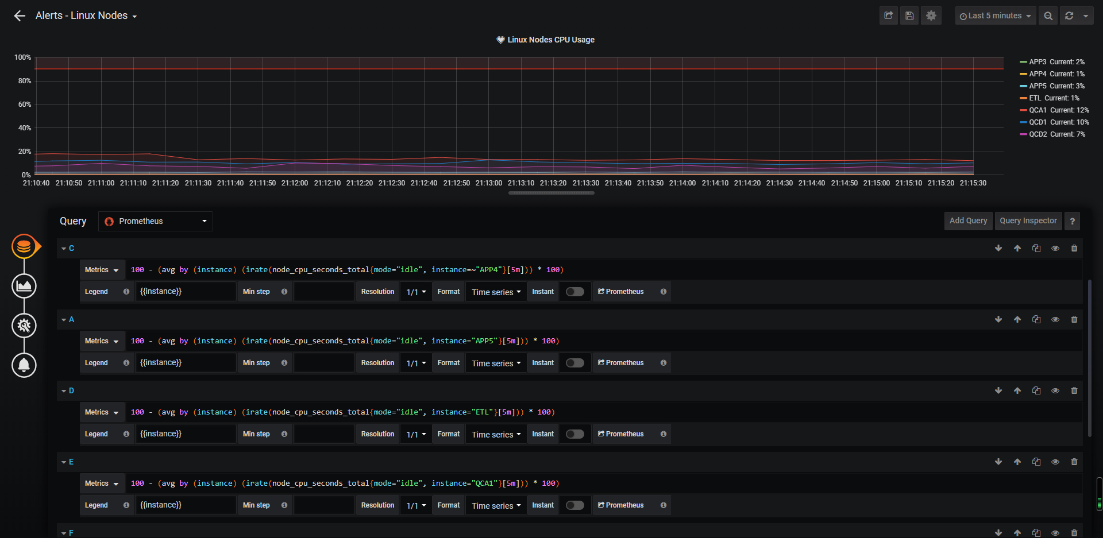Toggle visibility of query F
Screen dimensions: 1103x538
pyautogui.click(x=1055, y=533)
